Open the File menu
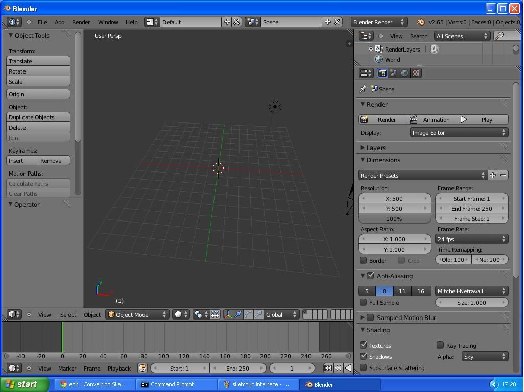524x392 pixels. (42, 22)
